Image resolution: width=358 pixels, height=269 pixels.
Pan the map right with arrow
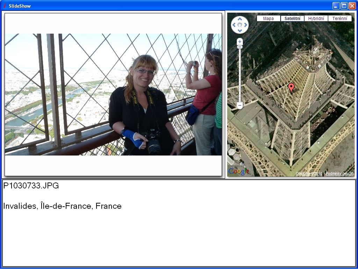(246, 25)
